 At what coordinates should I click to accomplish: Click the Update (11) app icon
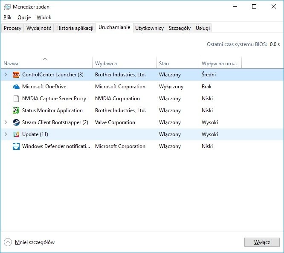[16, 134]
